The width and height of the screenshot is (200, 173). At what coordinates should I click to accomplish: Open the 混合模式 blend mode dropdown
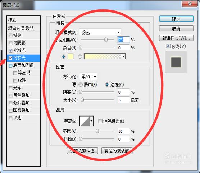coord(100,32)
